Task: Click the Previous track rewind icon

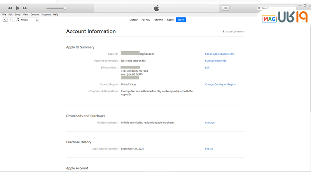Action: 10,8
